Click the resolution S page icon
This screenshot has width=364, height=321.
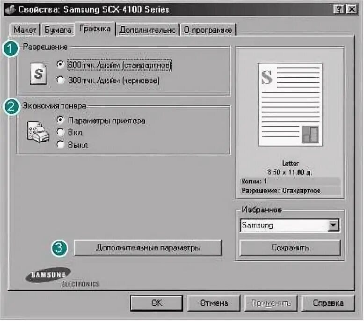38,73
